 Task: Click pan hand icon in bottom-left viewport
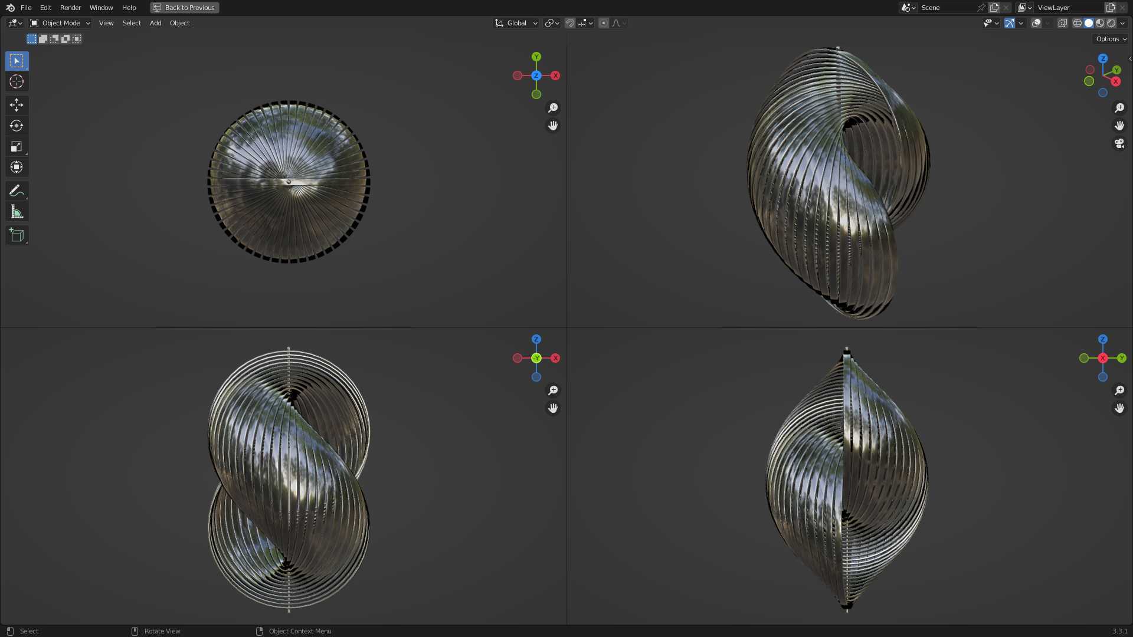pyautogui.click(x=553, y=408)
